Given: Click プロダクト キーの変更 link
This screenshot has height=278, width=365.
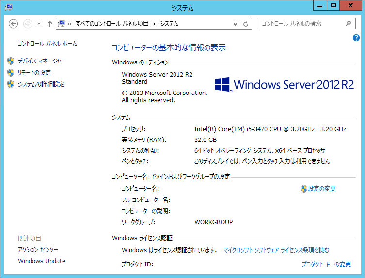Looking at the screenshot, I should [x=326, y=264].
